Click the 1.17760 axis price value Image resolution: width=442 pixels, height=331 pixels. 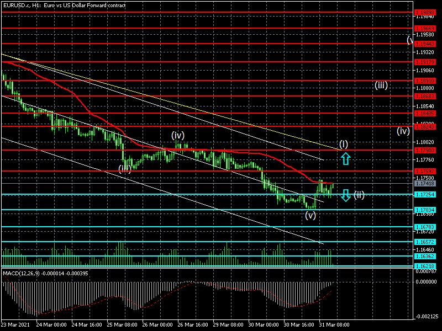pyautogui.click(x=425, y=160)
